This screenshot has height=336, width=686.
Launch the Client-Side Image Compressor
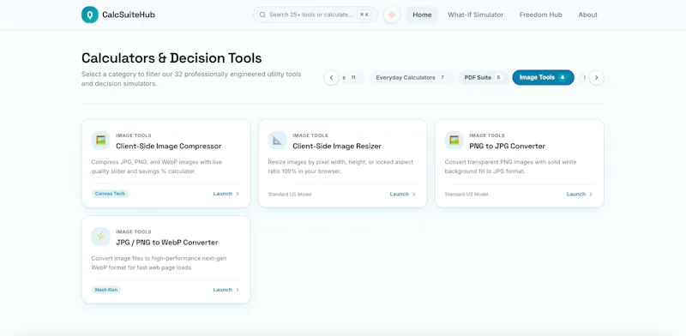point(226,194)
